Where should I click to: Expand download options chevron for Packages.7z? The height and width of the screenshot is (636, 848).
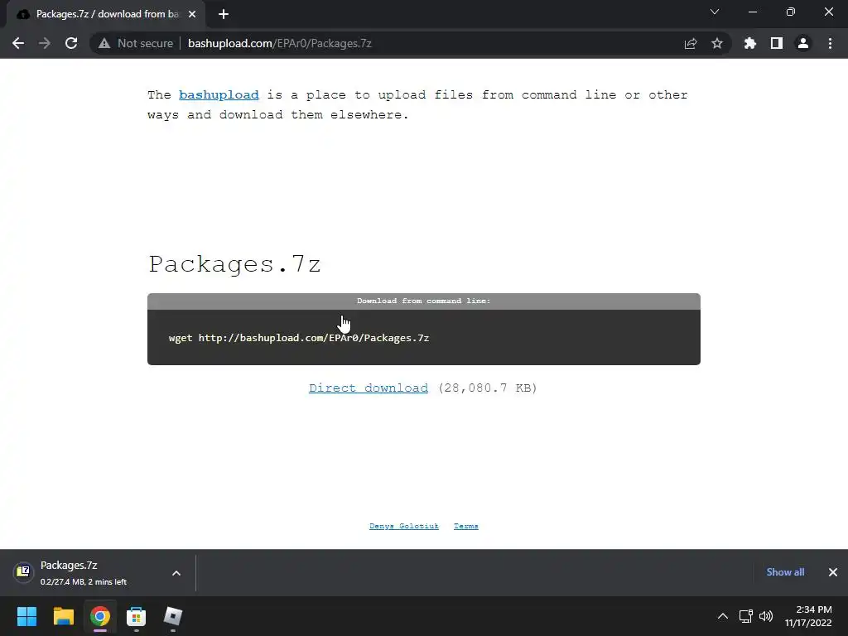[x=176, y=573]
